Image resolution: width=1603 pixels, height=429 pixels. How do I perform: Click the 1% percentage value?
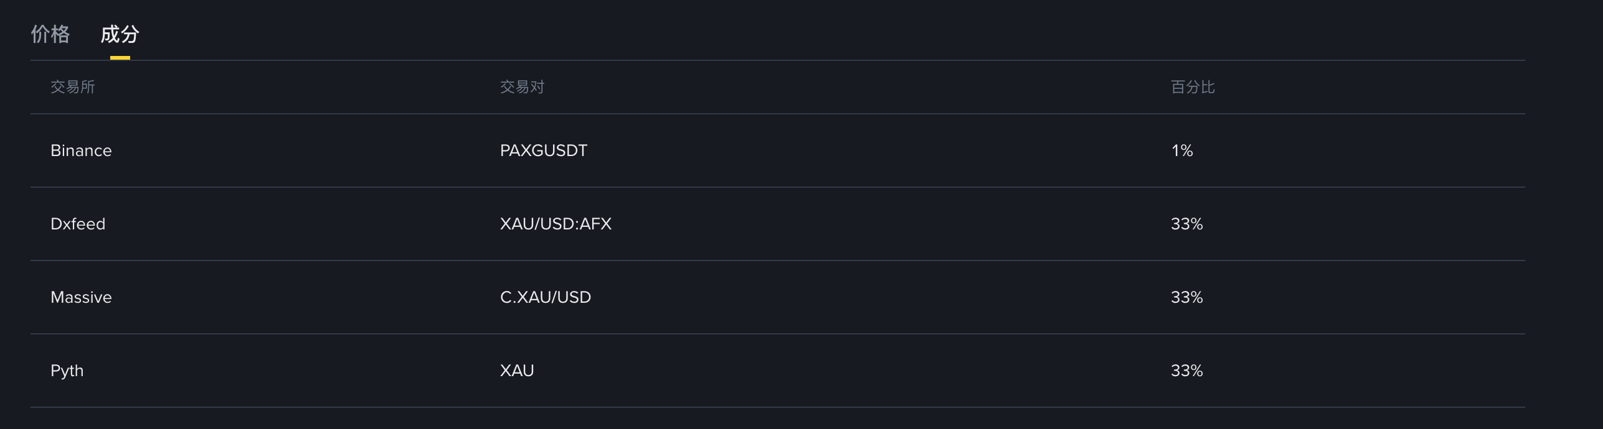click(x=1181, y=150)
